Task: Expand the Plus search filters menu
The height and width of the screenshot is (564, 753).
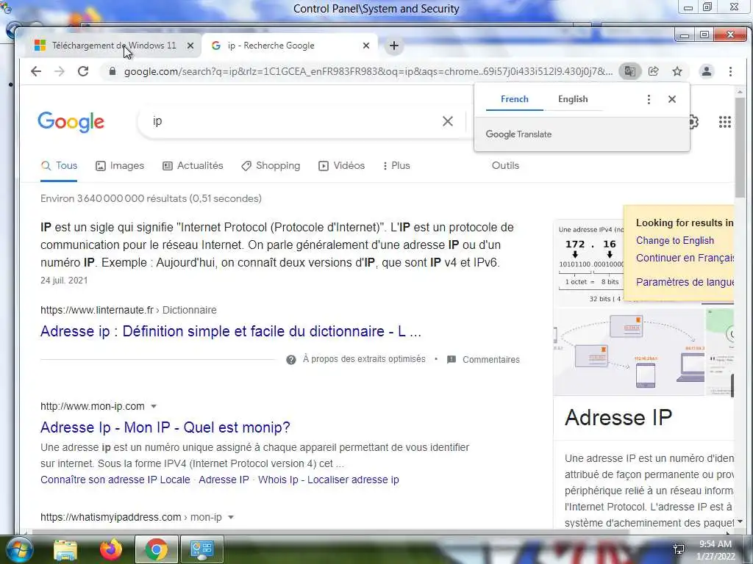Action: click(396, 166)
